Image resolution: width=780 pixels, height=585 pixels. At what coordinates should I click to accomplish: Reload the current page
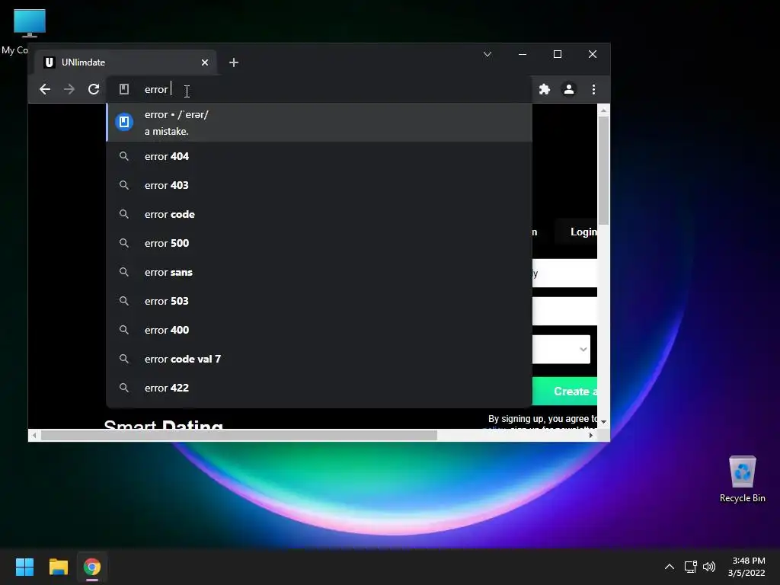(x=94, y=90)
